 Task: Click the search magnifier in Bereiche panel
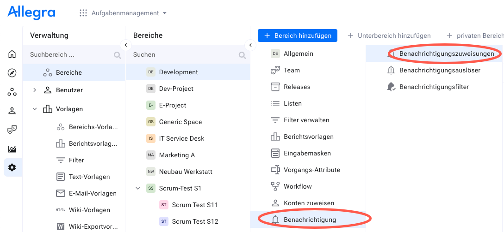tap(242, 55)
